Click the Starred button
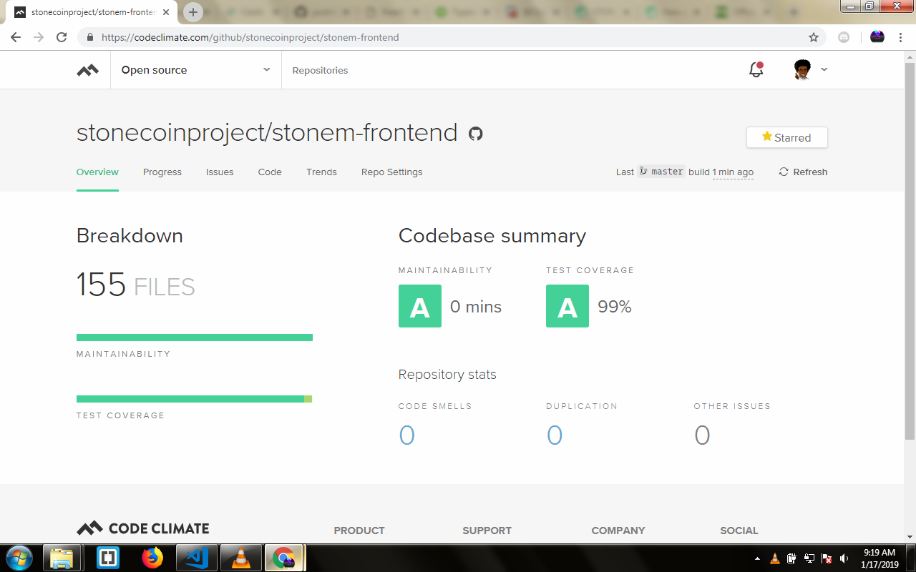The image size is (916, 572). pyautogui.click(x=787, y=137)
